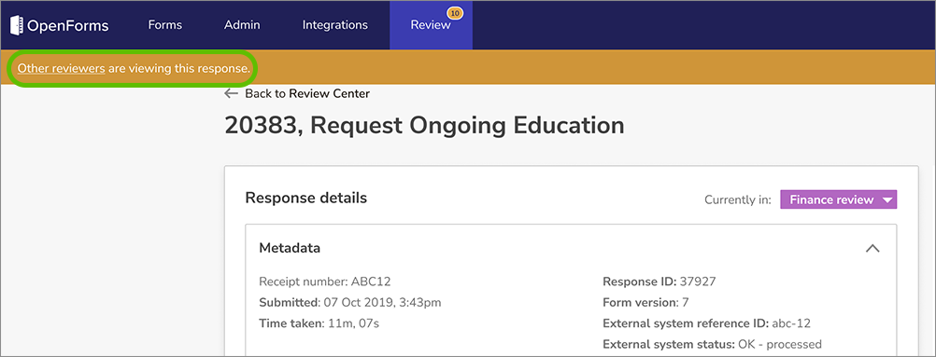936x357 pixels.
Task: Click the OpenForms logo icon
Action: point(17,25)
